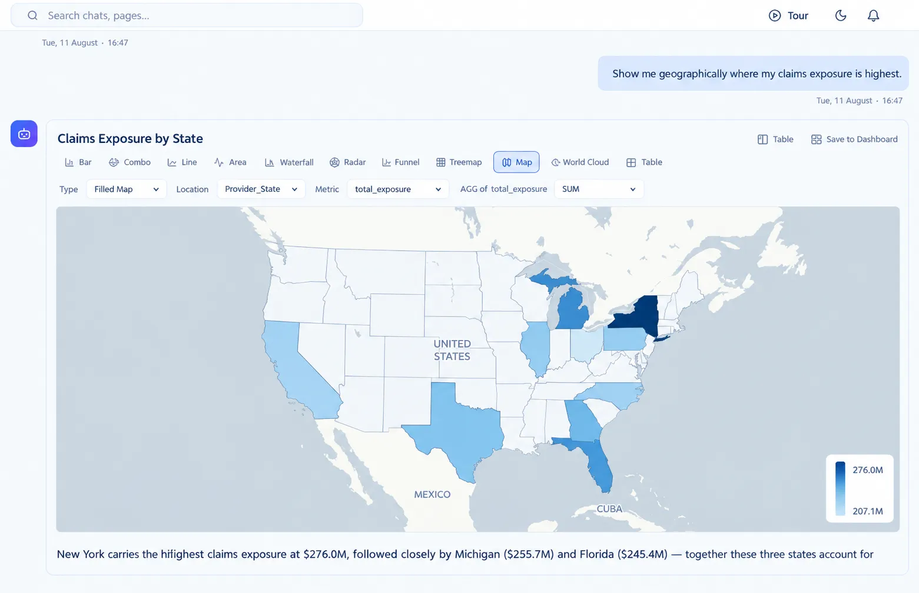This screenshot has width=919, height=593.
Task: Click the chevron beside Provider_State
Action: tap(294, 189)
